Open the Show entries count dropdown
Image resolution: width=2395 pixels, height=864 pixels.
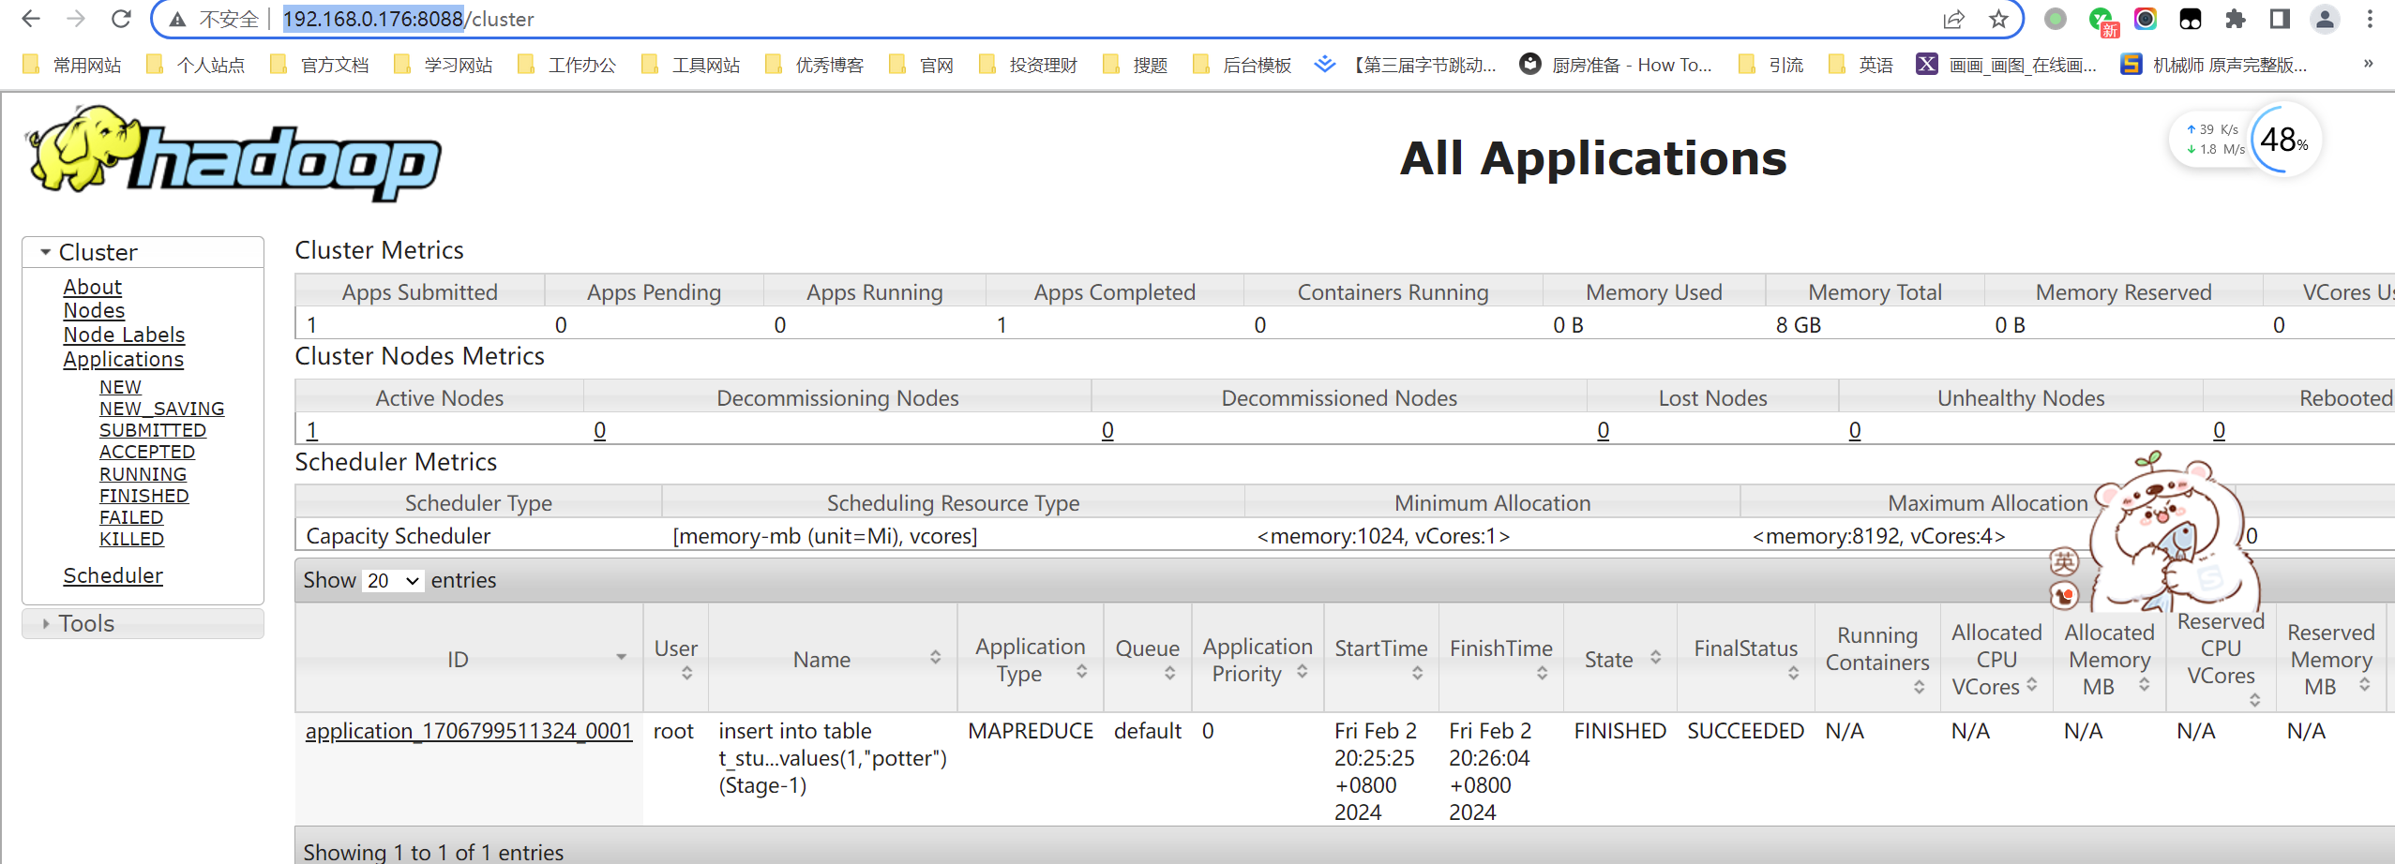393,581
